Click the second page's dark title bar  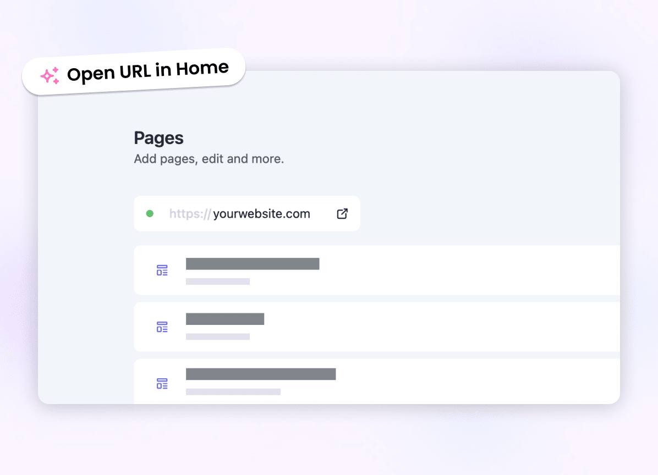[225, 319]
